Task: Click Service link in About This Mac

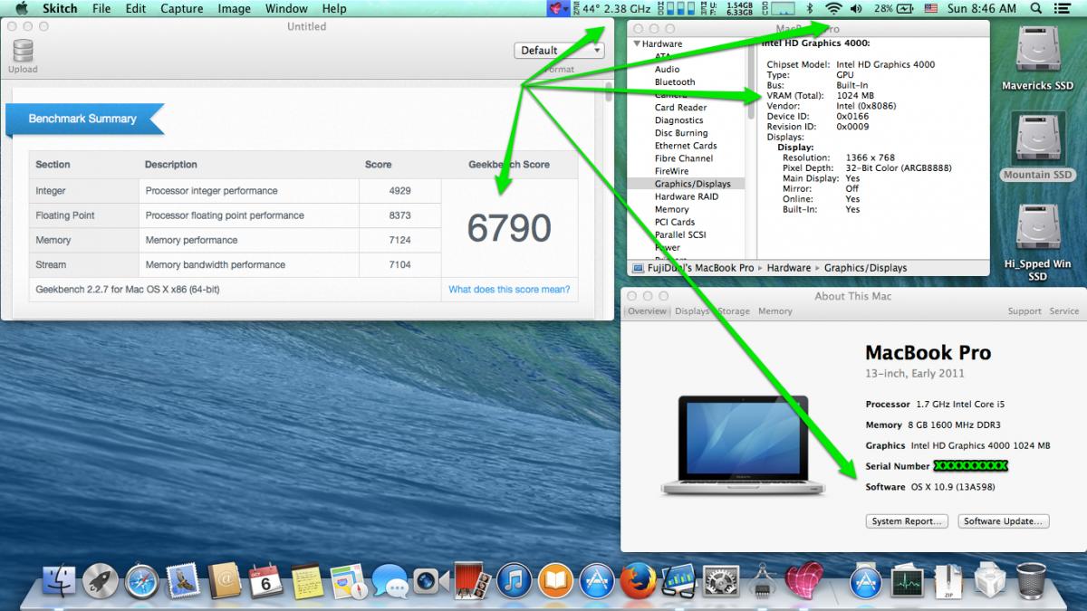Action: coord(1064,311)
